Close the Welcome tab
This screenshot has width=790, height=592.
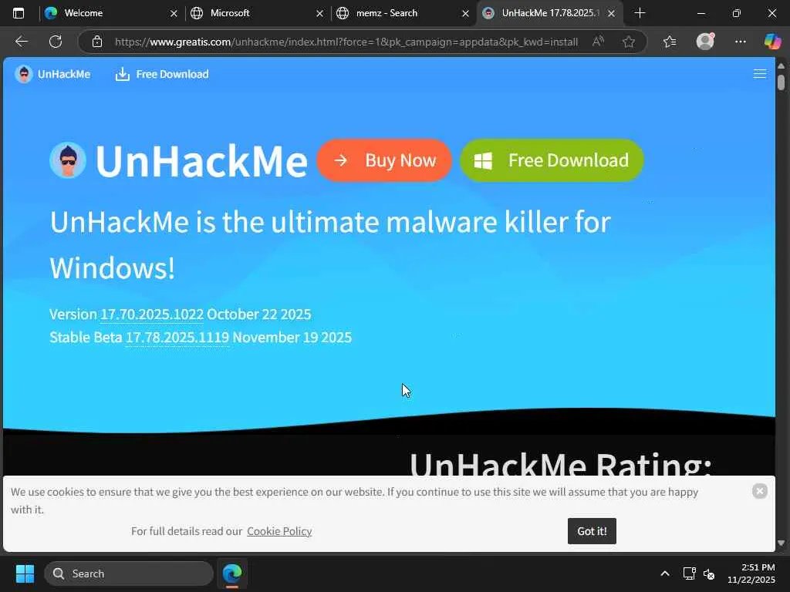coord(174,14)
